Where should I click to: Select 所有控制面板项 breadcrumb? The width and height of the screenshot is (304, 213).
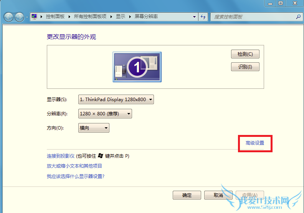point(90,17)
